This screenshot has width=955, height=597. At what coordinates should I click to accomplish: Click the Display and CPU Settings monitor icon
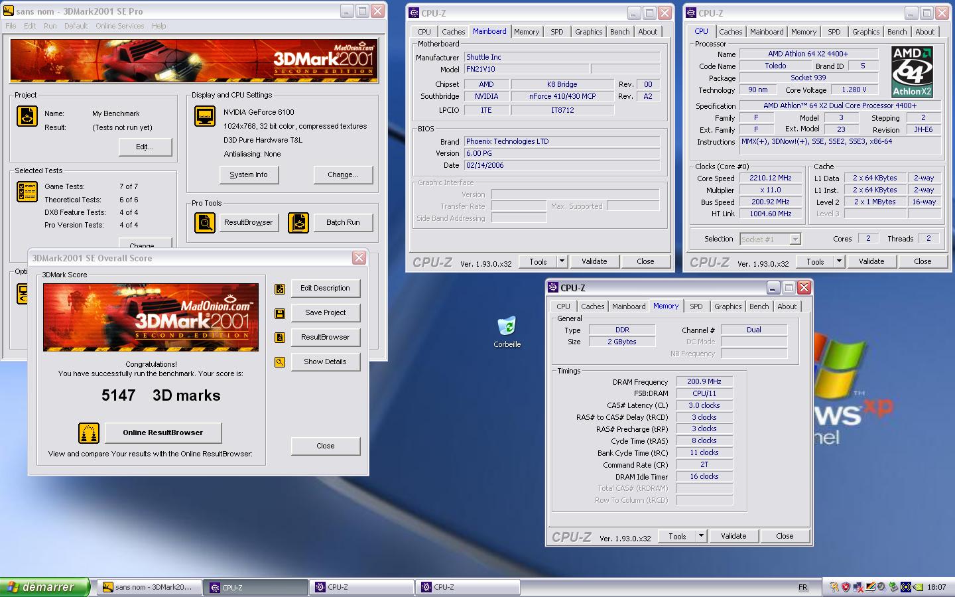(205, 116)
